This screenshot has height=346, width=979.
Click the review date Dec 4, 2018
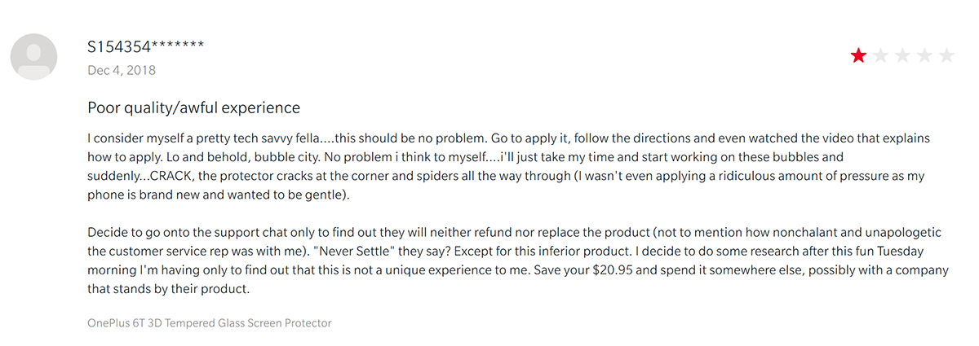[x=122, y=71]
